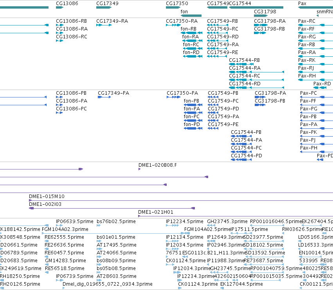Screen dimensions: 333x290
Task: Select EST bs76b02.5prime label
Action: (x=116, y=222)
